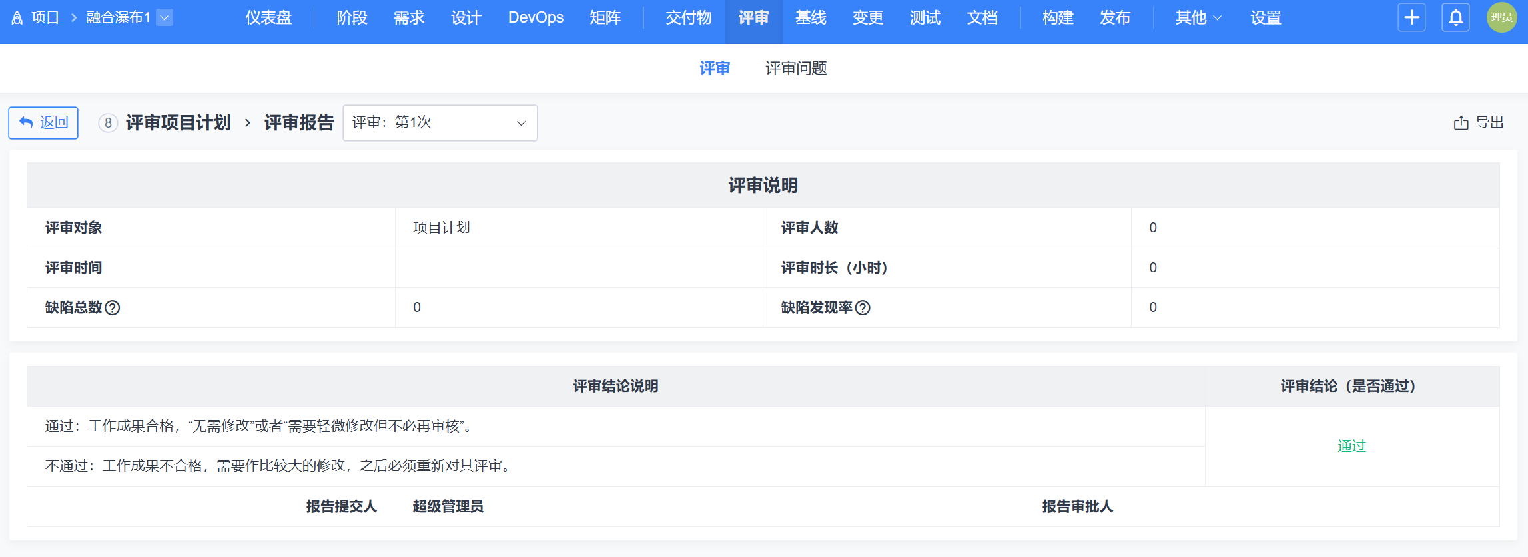This screenshot has height=557, width=1528.
Task: Click the 评审时长（小时） label
Action: [835, 268]
